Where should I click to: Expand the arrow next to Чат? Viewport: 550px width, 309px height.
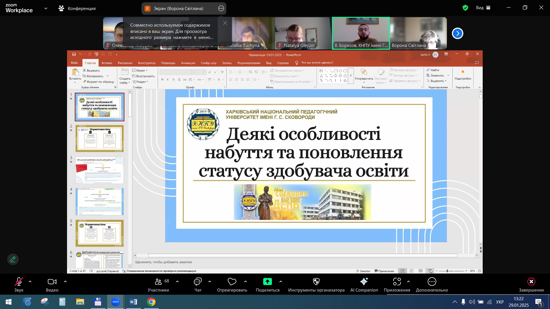210,282
